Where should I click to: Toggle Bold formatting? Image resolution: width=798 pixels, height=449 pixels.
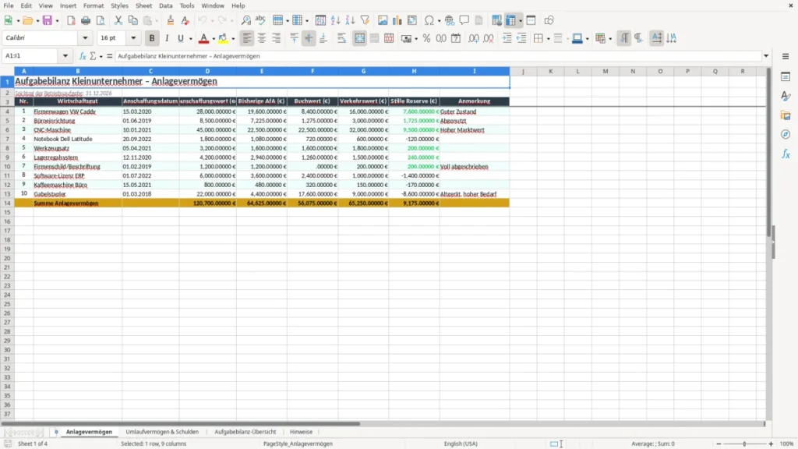click(152, 38)
